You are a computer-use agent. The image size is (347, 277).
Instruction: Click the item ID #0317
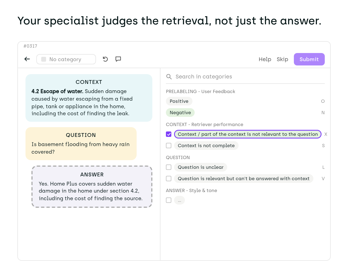30,46
